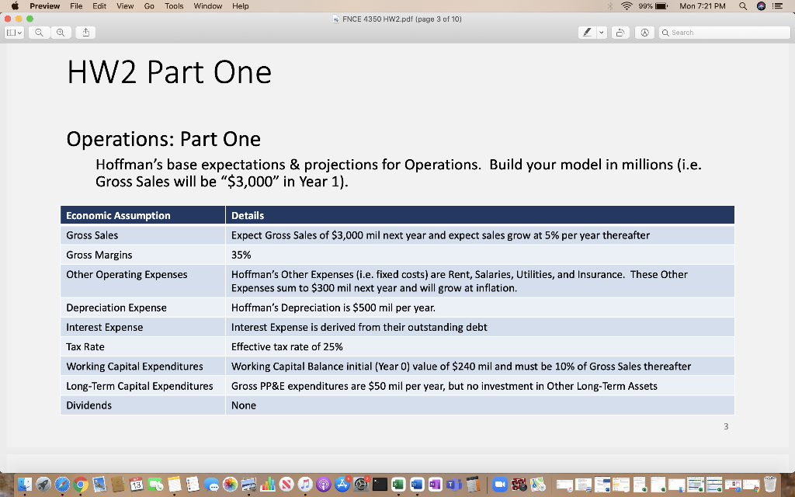Select the highlight pen tool
Viewport: 795px width, 497px height.
587,33
